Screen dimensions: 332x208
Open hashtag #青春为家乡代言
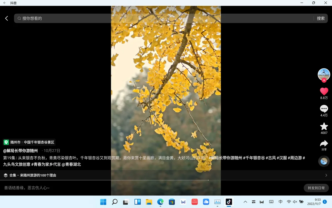(x=46, y=164)
